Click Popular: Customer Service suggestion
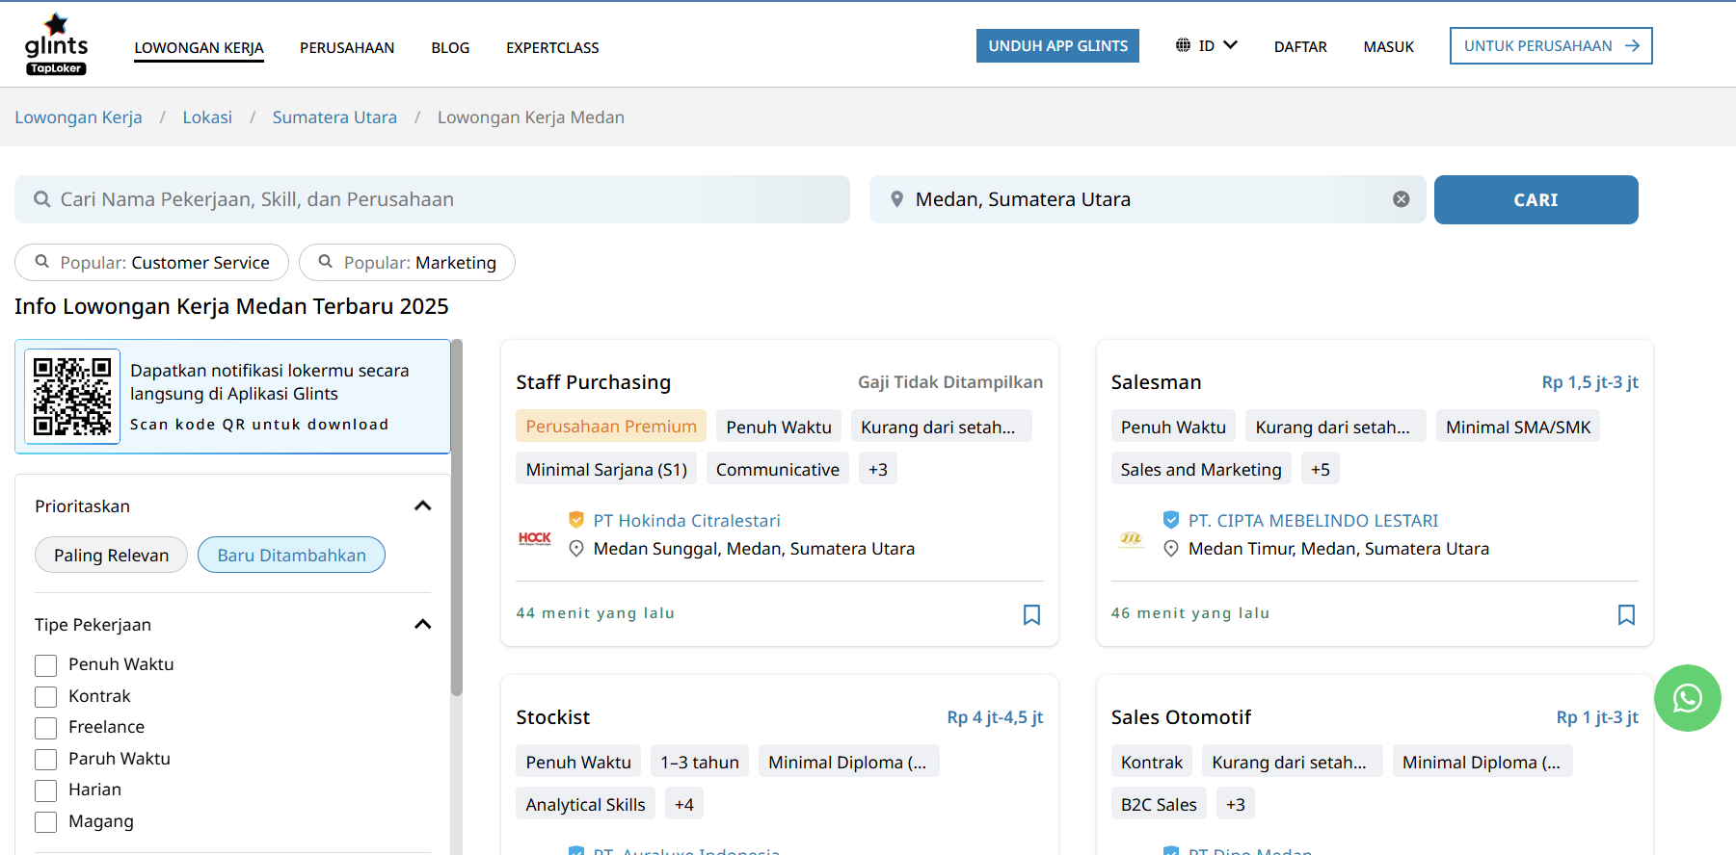The height and width of the screenshot is (855, 1736). pyautogui.click(x=151, y=262)
